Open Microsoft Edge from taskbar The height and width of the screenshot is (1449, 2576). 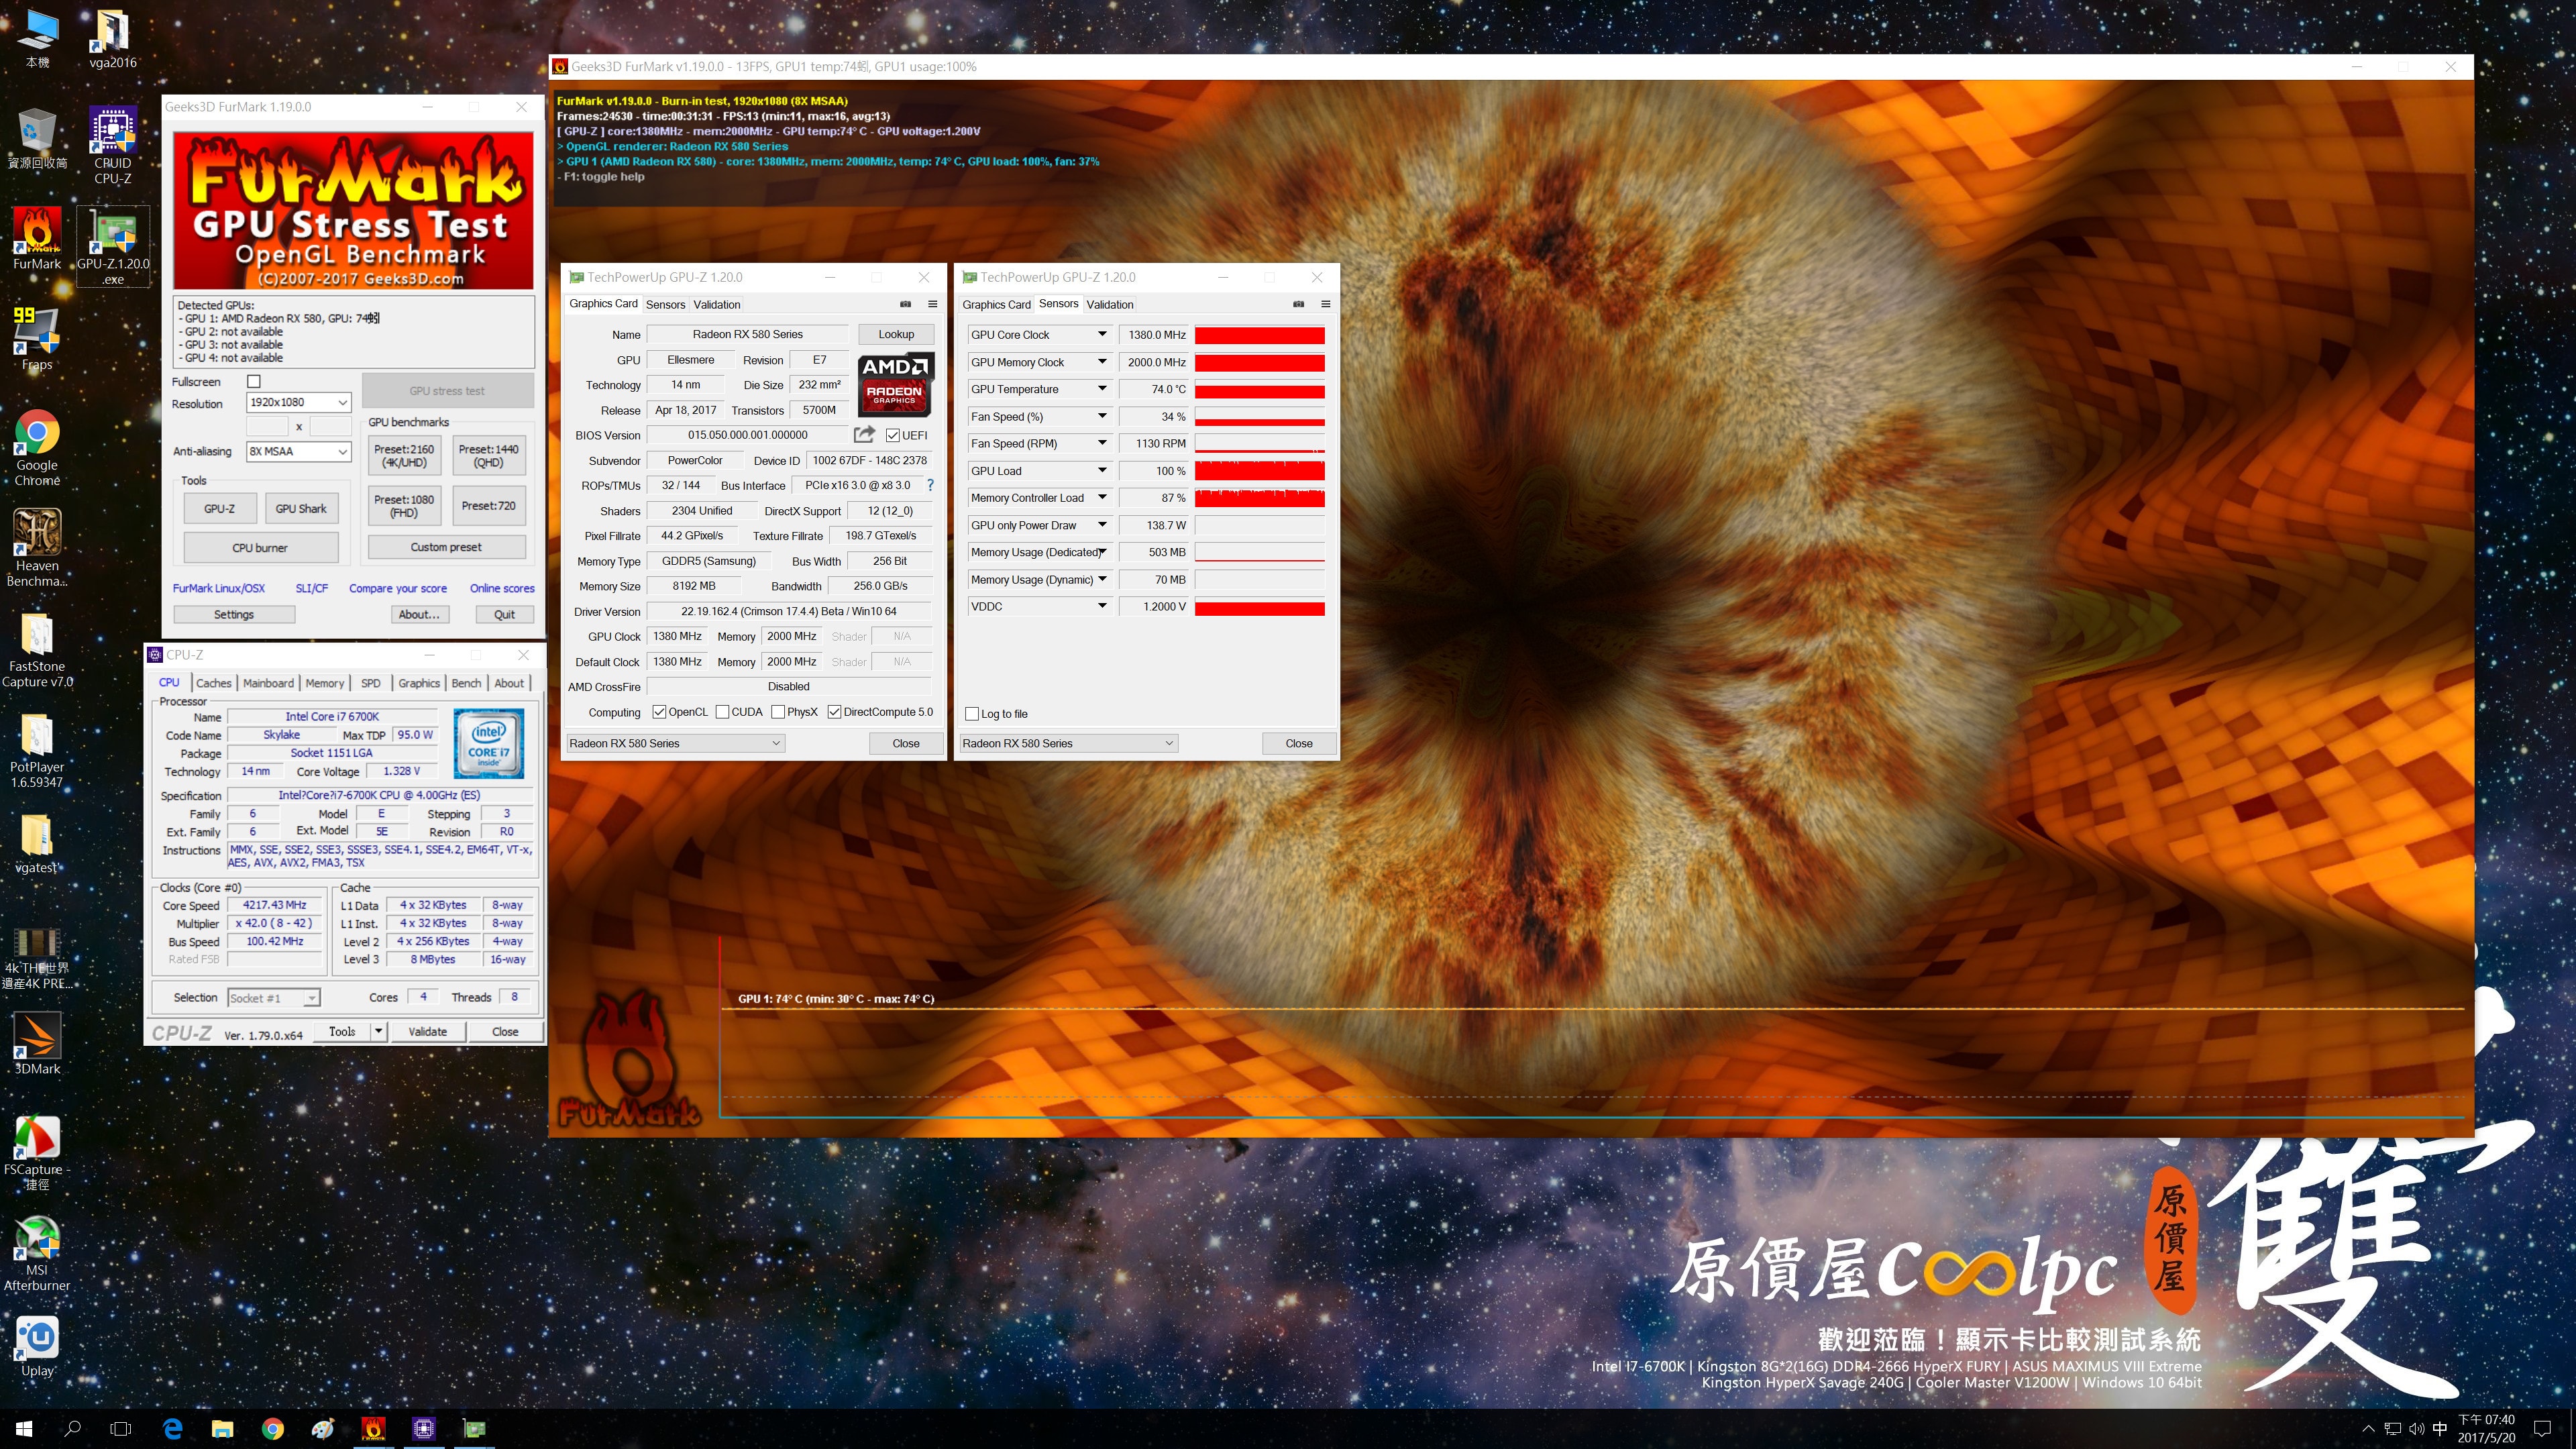[x=173, y=1428]
